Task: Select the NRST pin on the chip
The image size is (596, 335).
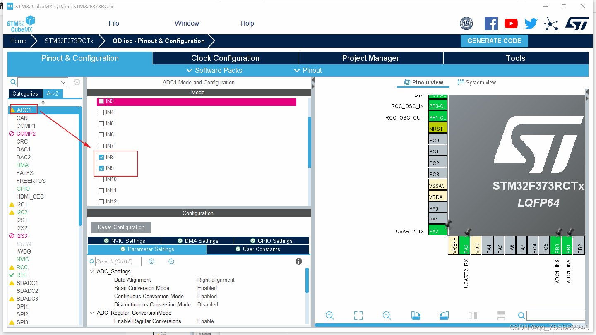Action: click(438, 129)
